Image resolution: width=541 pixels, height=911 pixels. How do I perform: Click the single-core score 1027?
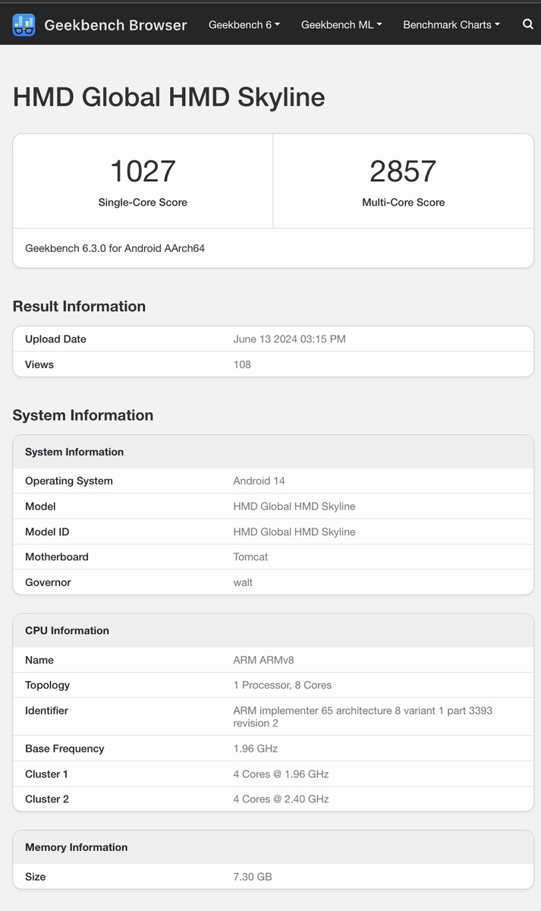(143, 171)
